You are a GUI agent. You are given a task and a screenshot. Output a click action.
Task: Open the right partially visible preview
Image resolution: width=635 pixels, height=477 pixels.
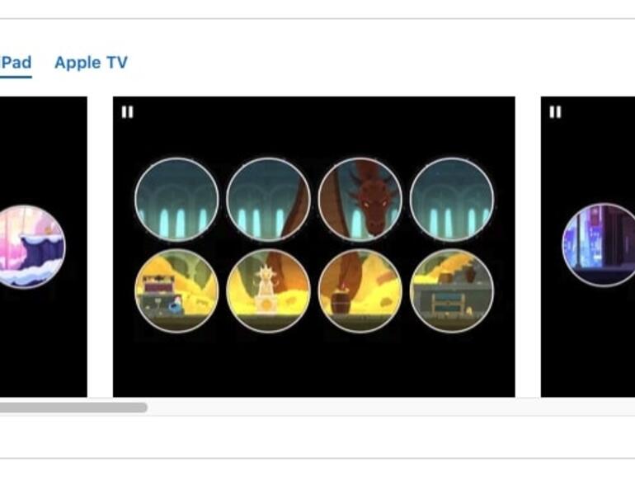coord(588,247)
